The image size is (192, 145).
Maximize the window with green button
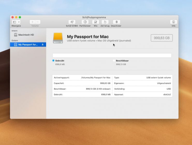pyautogui.click(x=20, y=17)
